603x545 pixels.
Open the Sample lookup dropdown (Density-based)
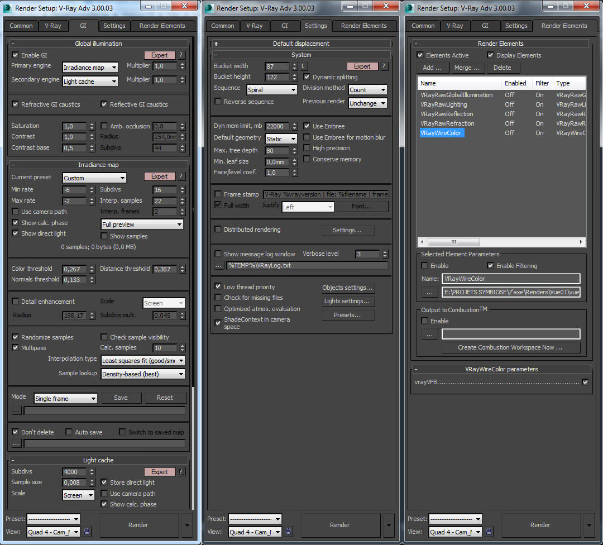coord(143,374)
